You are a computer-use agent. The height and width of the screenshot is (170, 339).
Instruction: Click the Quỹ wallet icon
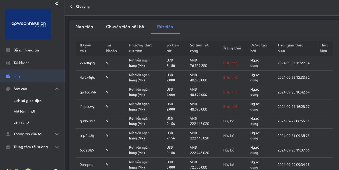8,76
